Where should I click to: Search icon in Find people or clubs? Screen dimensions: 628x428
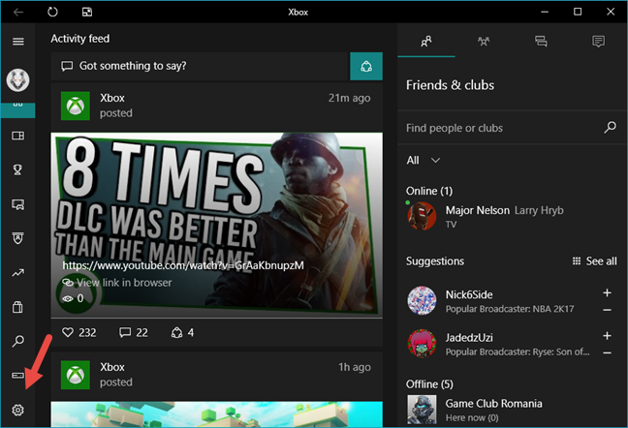610,128
